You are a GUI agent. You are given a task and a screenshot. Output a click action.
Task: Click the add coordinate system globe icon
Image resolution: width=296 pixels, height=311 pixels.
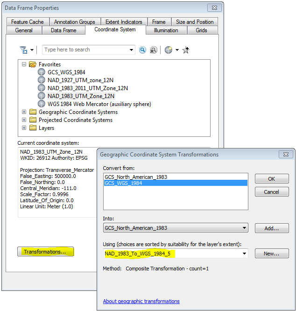pos(169,50)
